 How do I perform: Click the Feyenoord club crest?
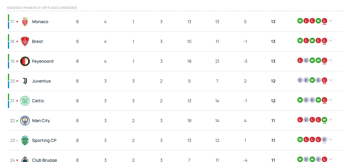pyautogui.click(x=25, y=61)
